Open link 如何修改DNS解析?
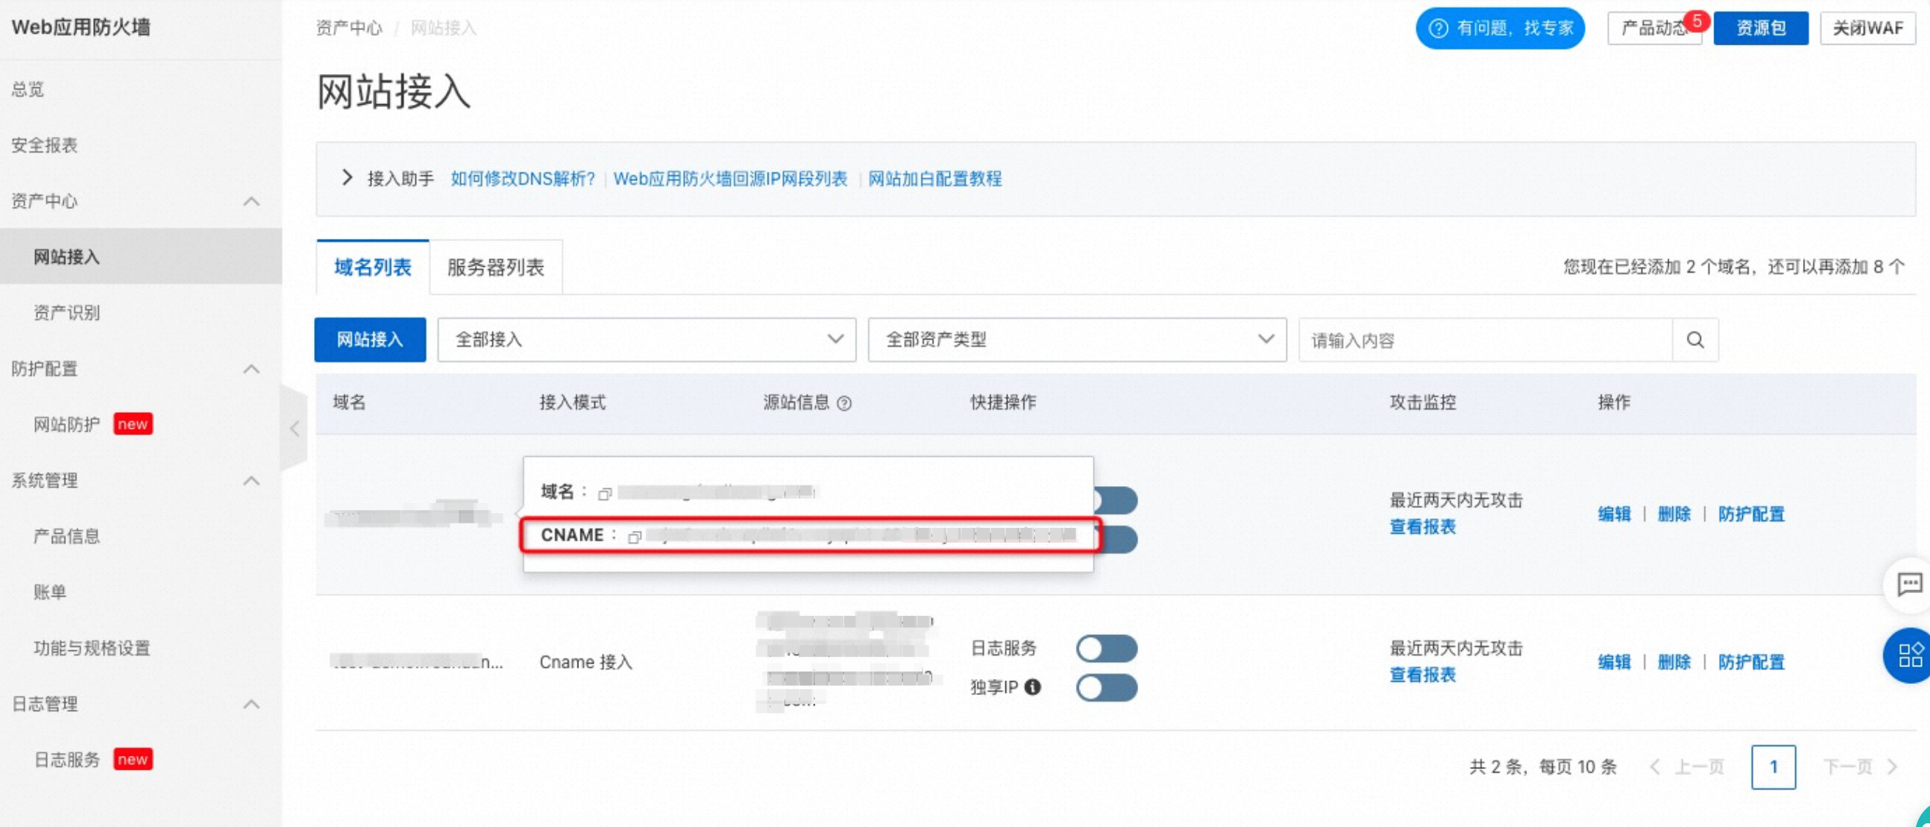 [x=522, y=179]
